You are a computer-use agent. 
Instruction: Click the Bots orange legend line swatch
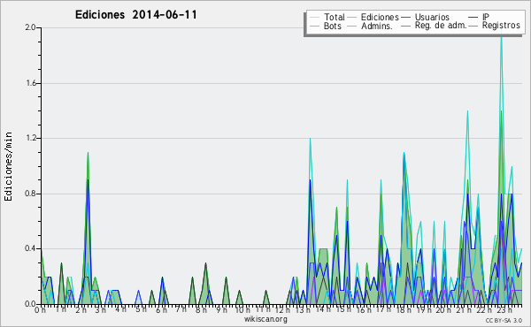click(314, 27)
